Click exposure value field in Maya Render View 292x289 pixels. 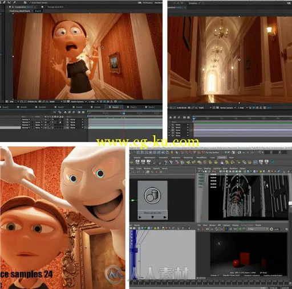(277, 229)
